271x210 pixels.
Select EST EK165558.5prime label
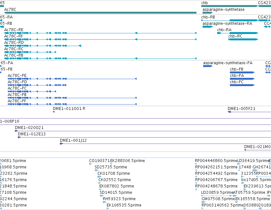coord(253,199)
